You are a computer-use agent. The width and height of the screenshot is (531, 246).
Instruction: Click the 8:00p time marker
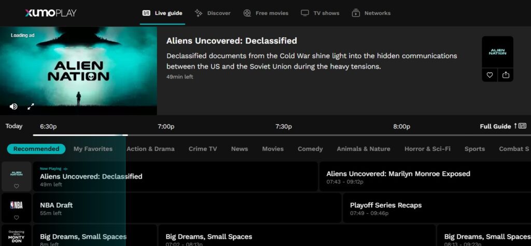point(402,127)
